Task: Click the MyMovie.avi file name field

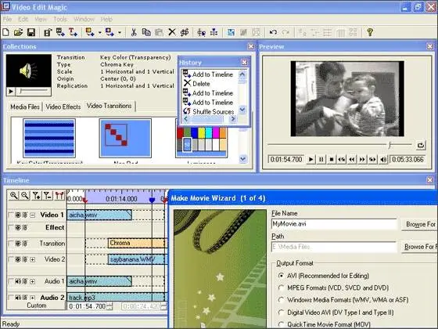Action: 334,224
